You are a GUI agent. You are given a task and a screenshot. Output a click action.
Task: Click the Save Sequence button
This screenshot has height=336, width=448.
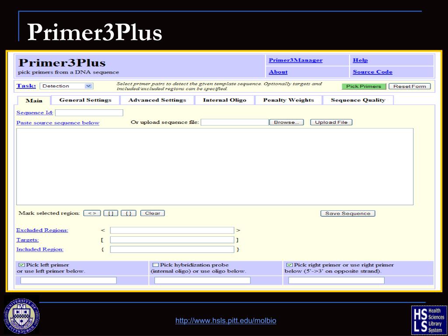coord(348,213)
